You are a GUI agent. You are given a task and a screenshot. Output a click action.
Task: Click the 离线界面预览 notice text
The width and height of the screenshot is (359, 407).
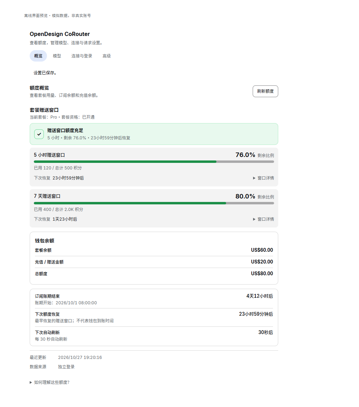pos(58,16)
